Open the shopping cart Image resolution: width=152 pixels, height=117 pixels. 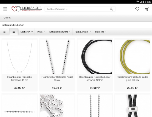(147, 9)
